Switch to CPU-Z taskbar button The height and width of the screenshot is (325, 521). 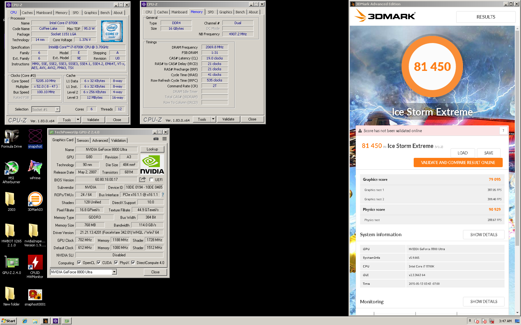coord(56,321)
